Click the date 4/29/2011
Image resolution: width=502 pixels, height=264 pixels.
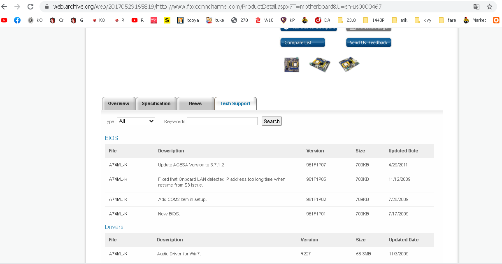click(x=398, y=165)
